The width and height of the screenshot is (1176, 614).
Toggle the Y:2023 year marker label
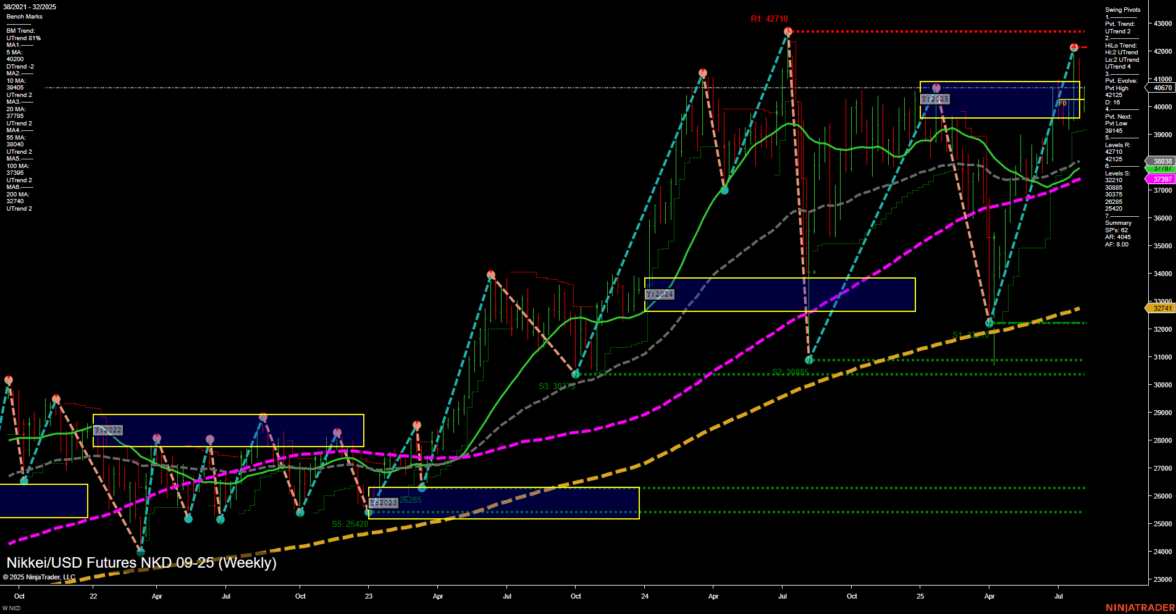pyautogui.click(x=384, y=503)
